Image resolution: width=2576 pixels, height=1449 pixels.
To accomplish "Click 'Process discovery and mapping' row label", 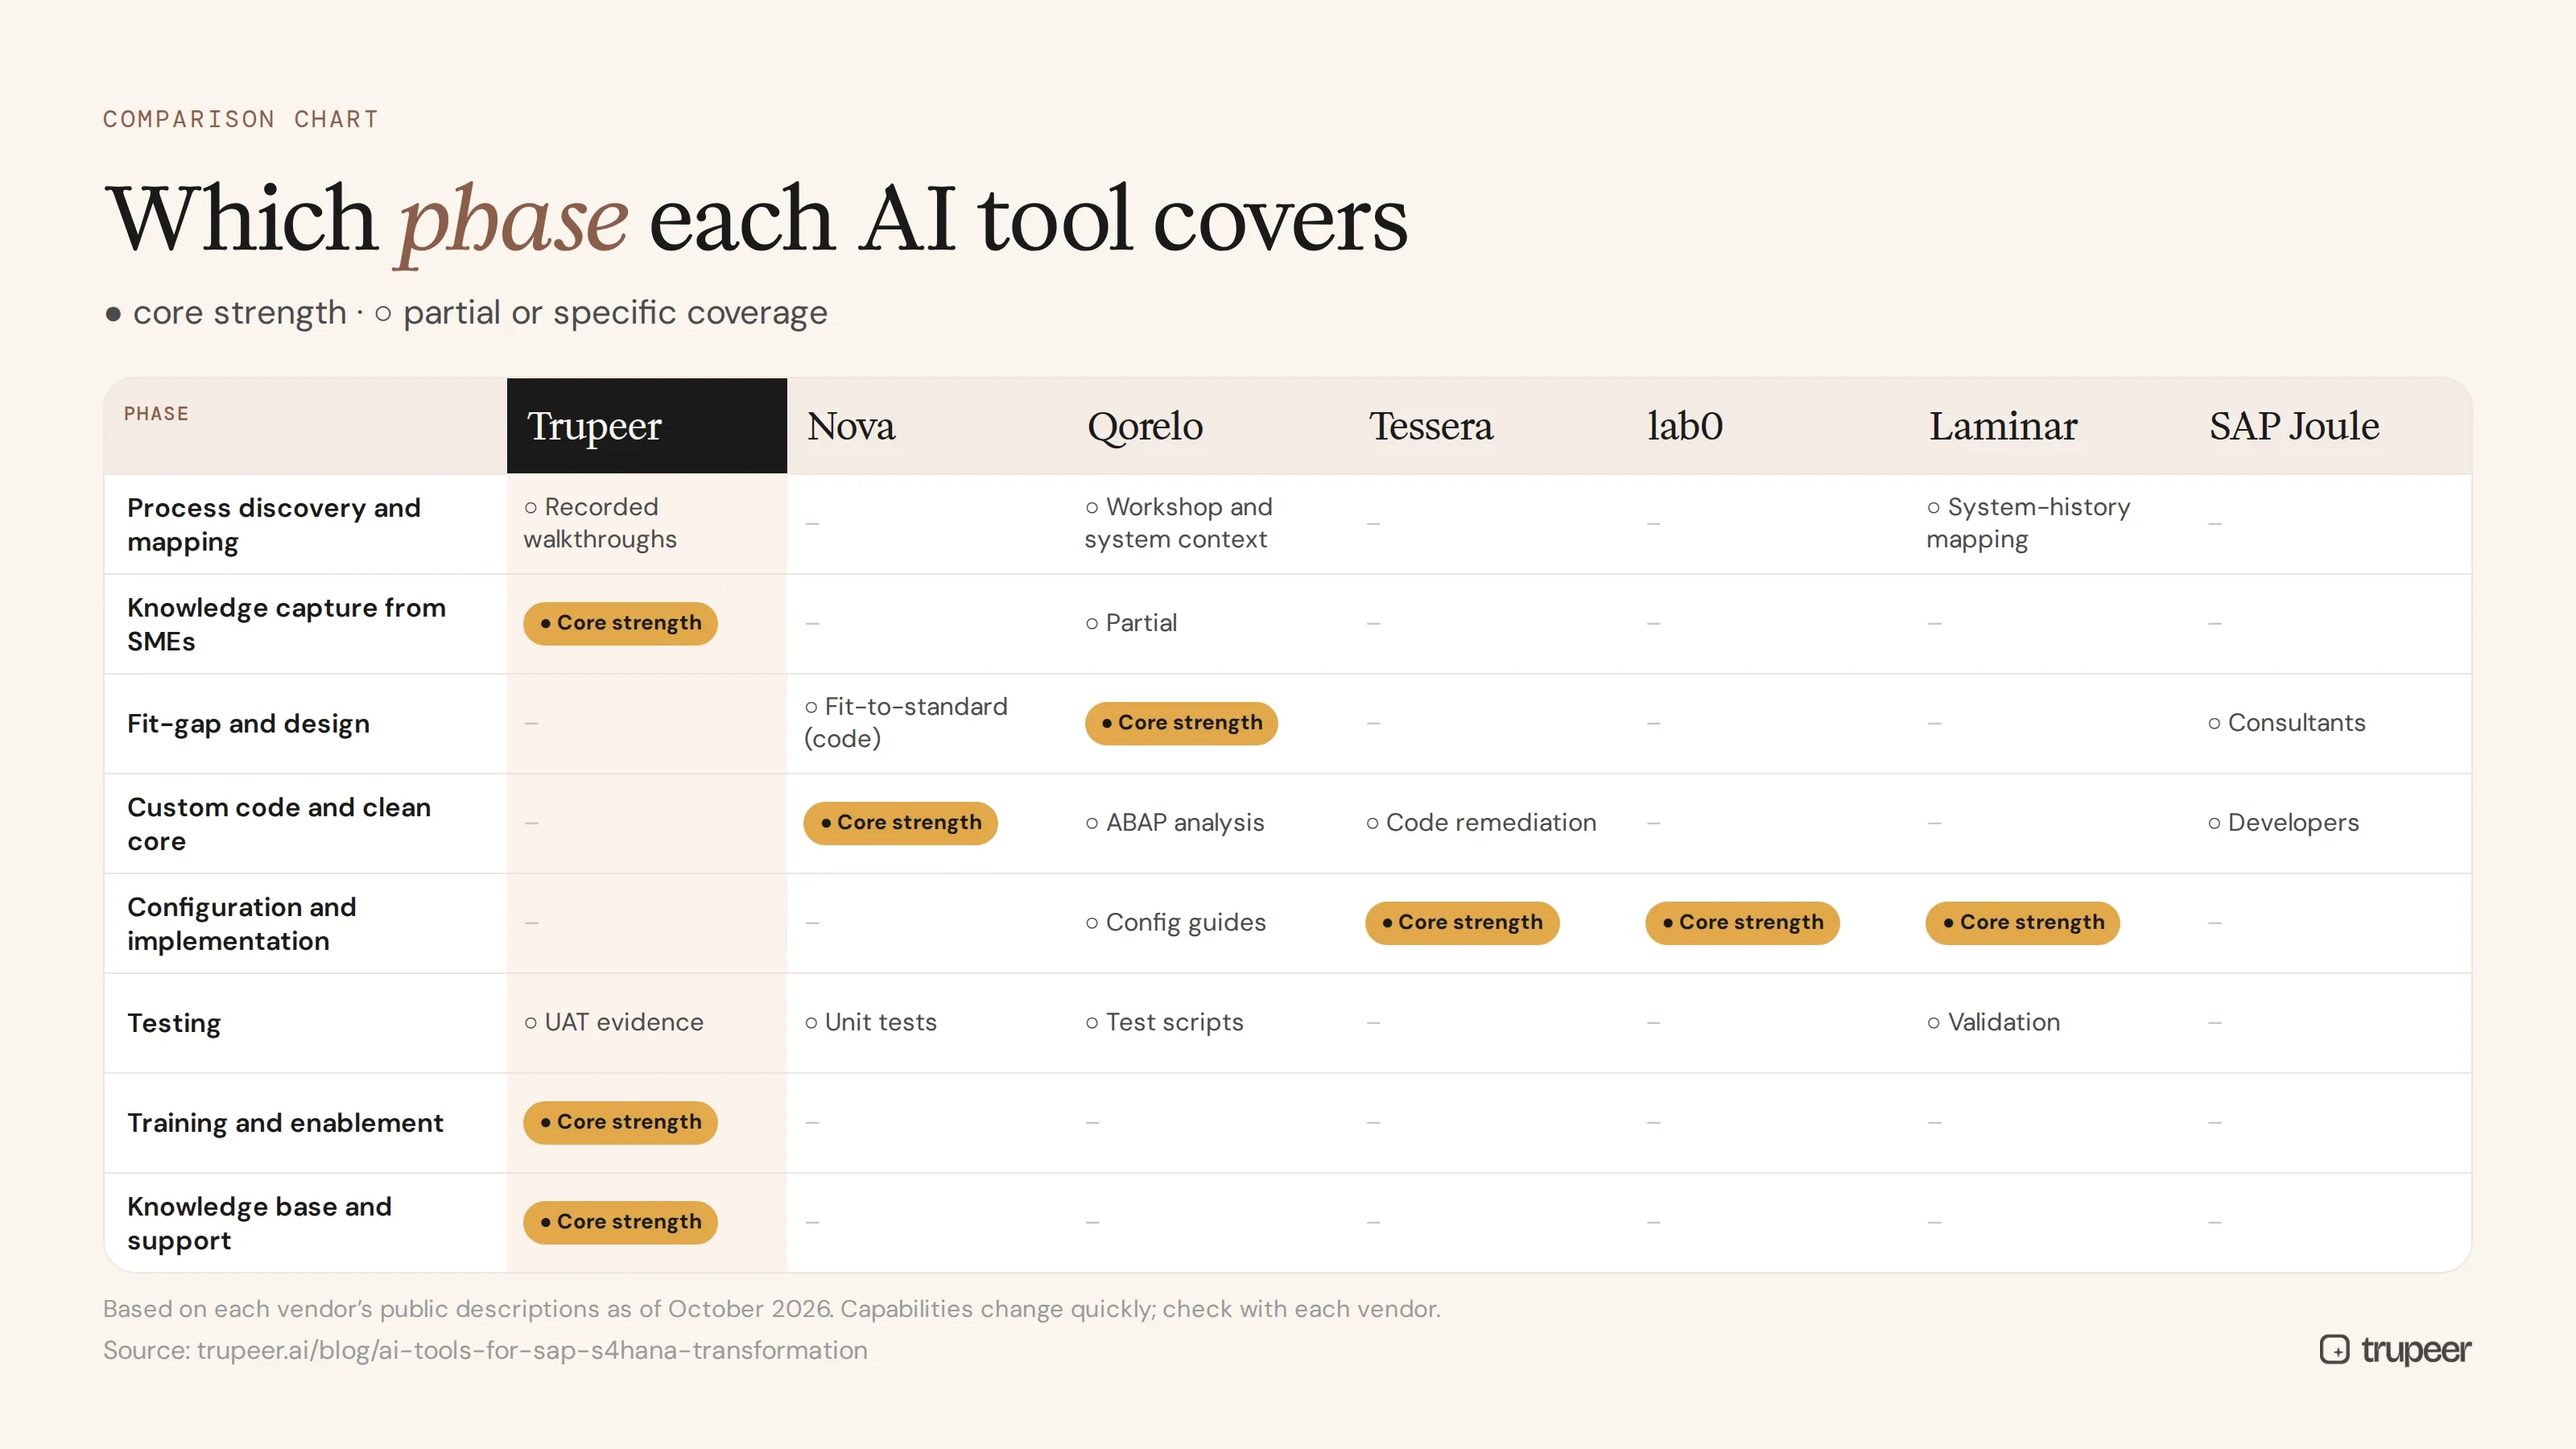I will 274,524.
